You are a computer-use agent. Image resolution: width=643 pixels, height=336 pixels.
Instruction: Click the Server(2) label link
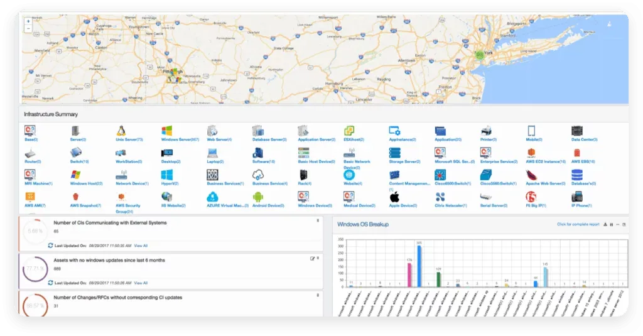pyautogui.click(x=78, y=140)
